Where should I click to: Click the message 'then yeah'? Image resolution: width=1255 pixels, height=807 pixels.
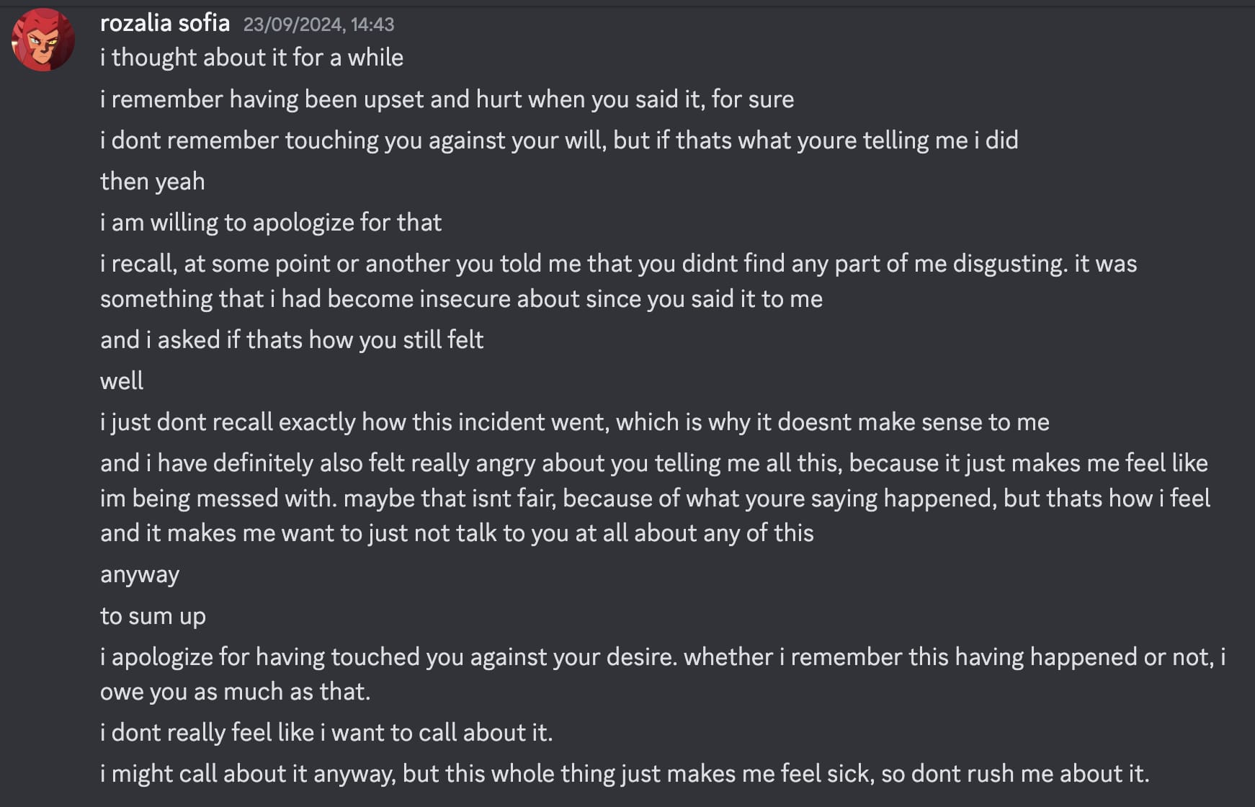[152, 181]
